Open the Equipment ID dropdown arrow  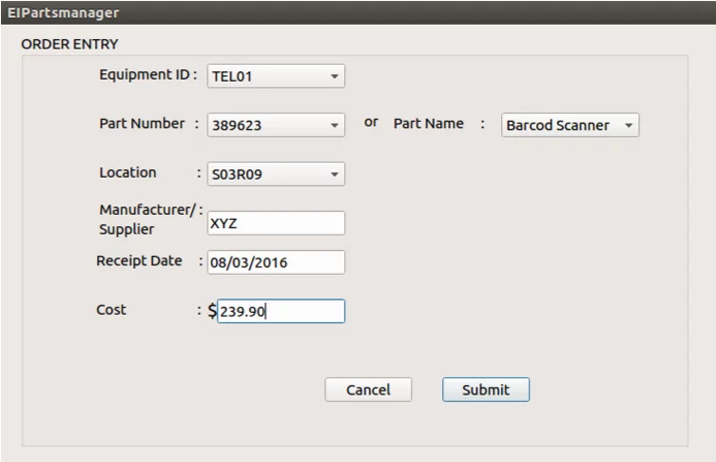pyautogui.click(x=335, y=76)
